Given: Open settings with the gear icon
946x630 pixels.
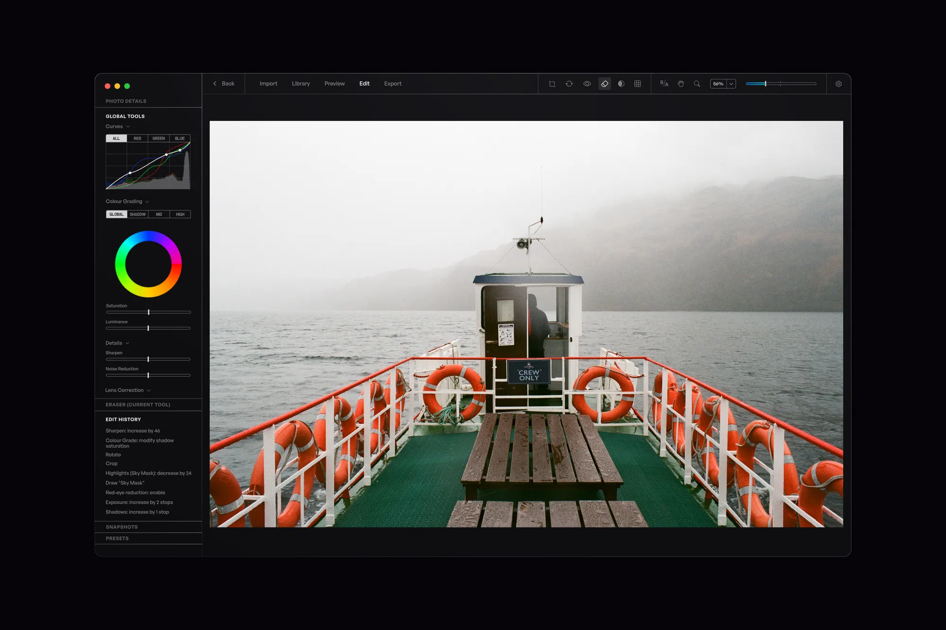Looking at the screenshot, I should [x=838, y=84].
